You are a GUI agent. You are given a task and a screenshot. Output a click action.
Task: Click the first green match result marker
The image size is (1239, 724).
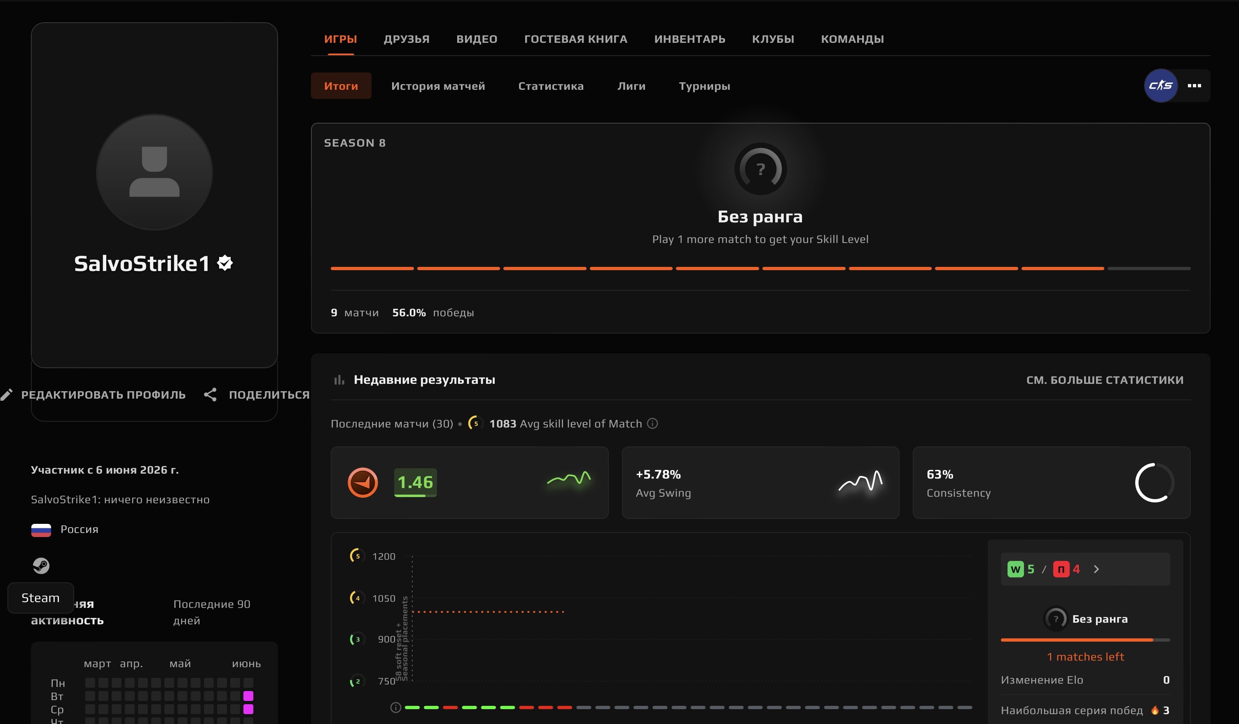coord(412,708)
